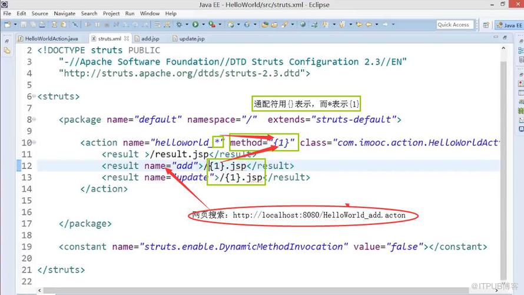The width and height of the screenshot is (524, 295).
Task: Click the Terminate debug icon
Action: pyautogui.click(x=107, y=24)
